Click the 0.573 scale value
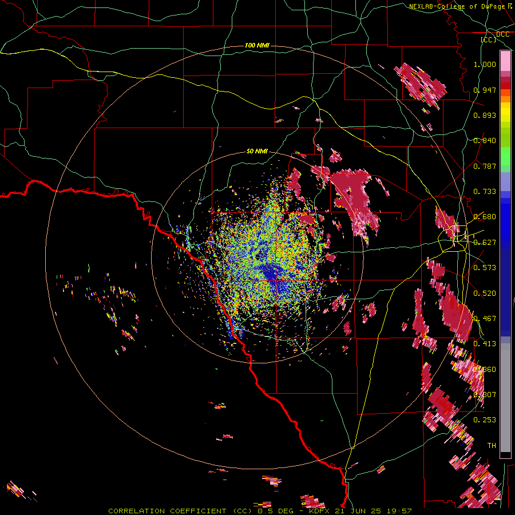Image resolution: width=515 pixels, height=515 pixels. (485, 268)
